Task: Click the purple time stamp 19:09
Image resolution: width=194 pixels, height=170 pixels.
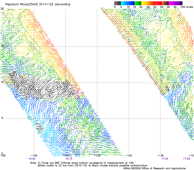Action: coord(32,159)
